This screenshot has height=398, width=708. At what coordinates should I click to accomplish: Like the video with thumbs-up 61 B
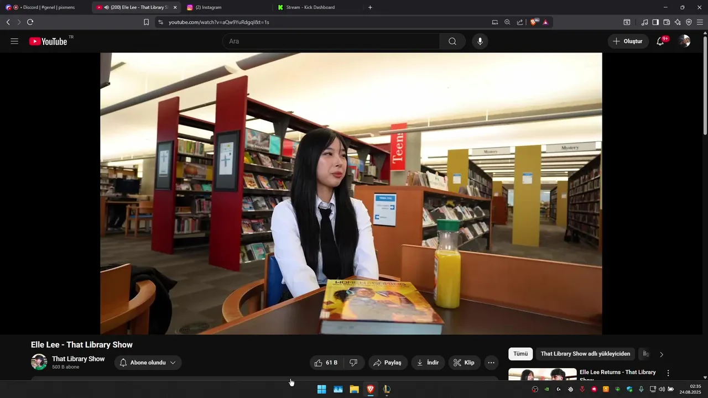(326, 363)
